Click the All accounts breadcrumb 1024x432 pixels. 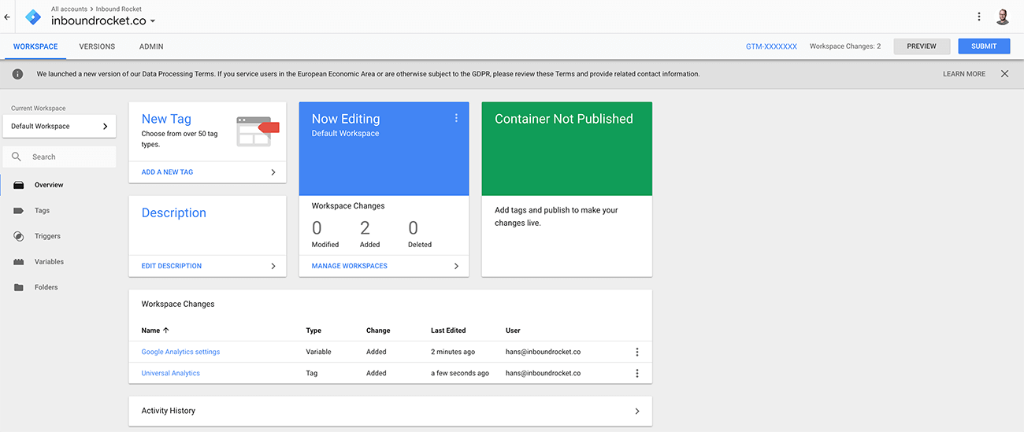pyautogui.click(x=69, y=9)
